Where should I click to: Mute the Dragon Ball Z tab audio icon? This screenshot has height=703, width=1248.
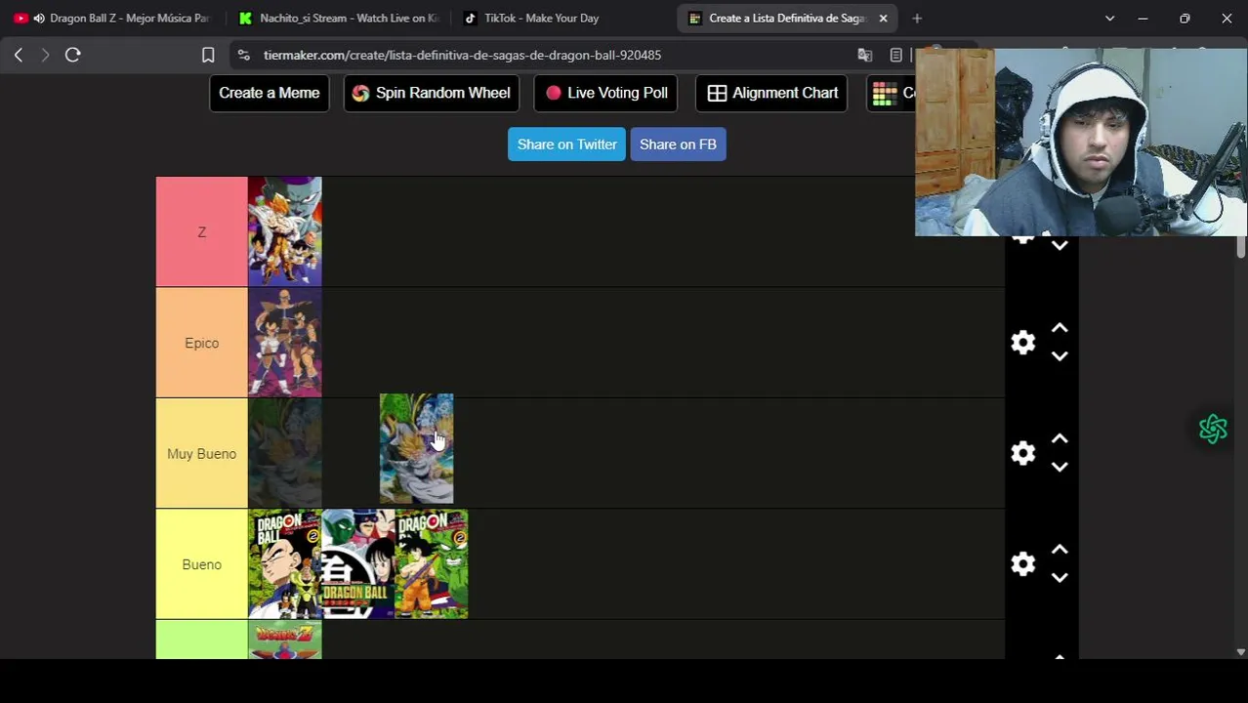tap(38, 19)
